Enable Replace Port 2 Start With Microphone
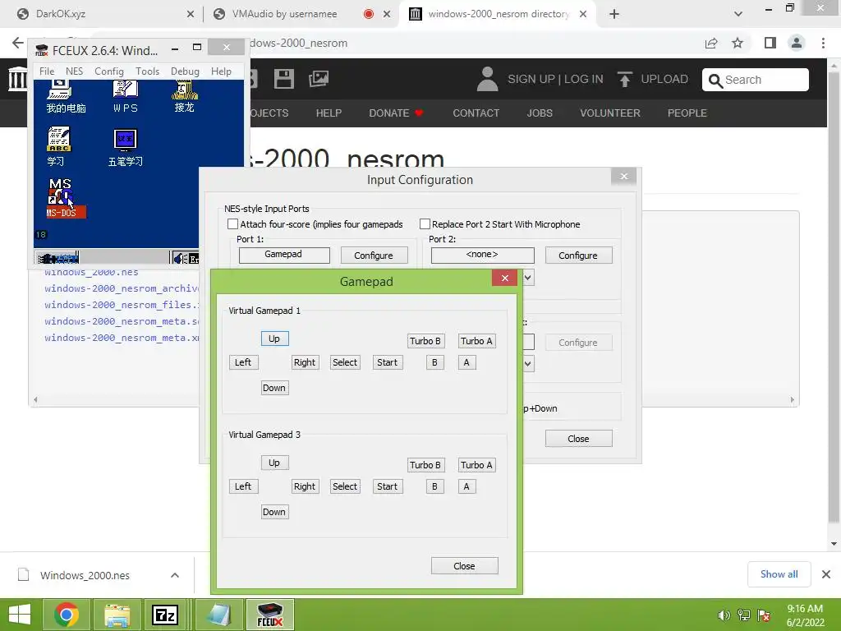This screenshot has height=631, width=841. point(425,223)
